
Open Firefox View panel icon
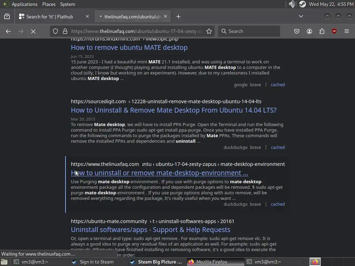(x=7, y=17)
